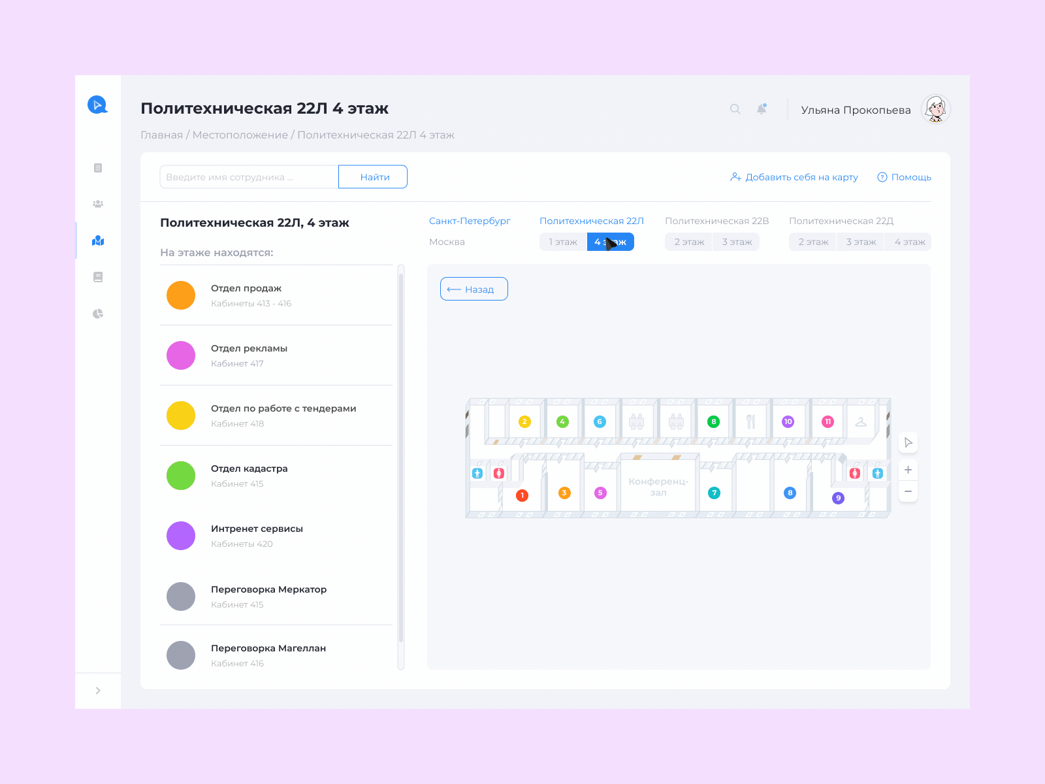The height and width of the screenshot is (784, 1045).
Task: Click first meeting table room icon
Action: click(637, 421)
